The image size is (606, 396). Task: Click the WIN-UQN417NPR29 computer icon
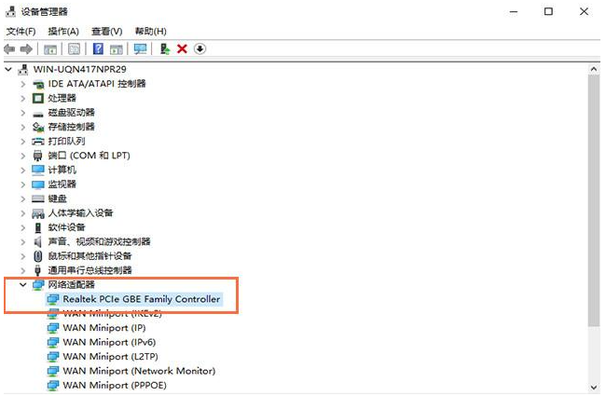pos(23,70)
